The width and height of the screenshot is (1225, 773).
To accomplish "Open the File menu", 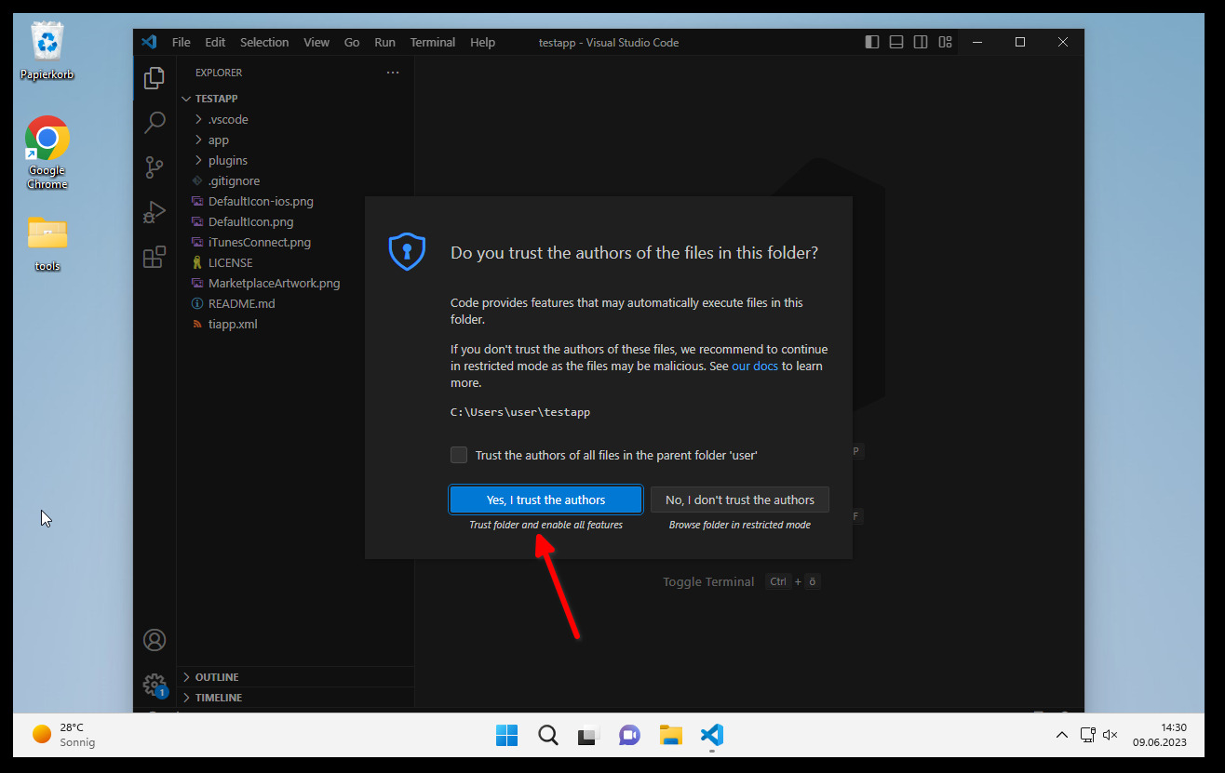I will [x=181, y=42].
